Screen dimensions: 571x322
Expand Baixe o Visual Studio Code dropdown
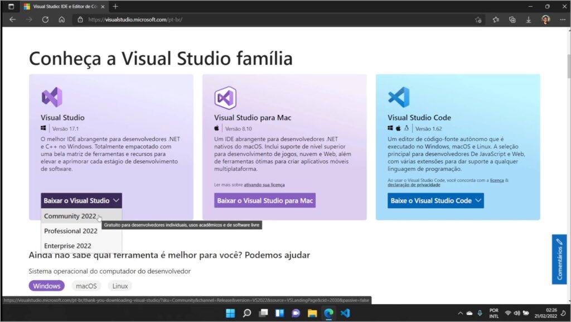435,201
